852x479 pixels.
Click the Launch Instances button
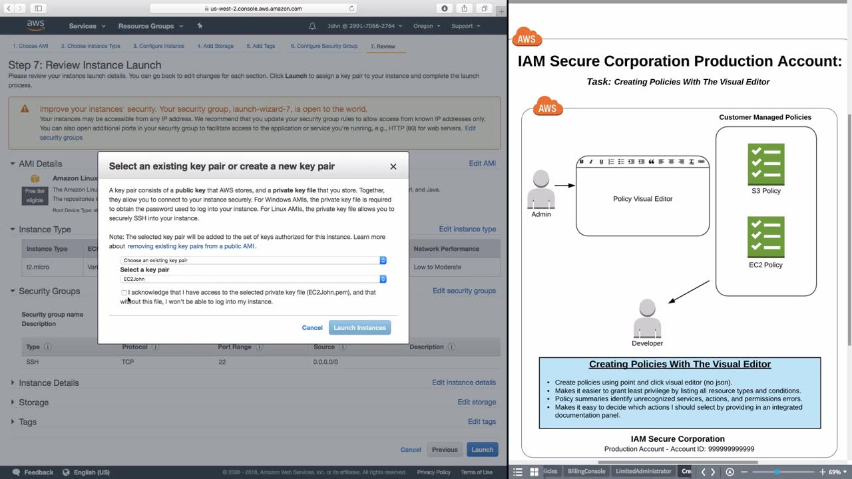tap(359, 327)
